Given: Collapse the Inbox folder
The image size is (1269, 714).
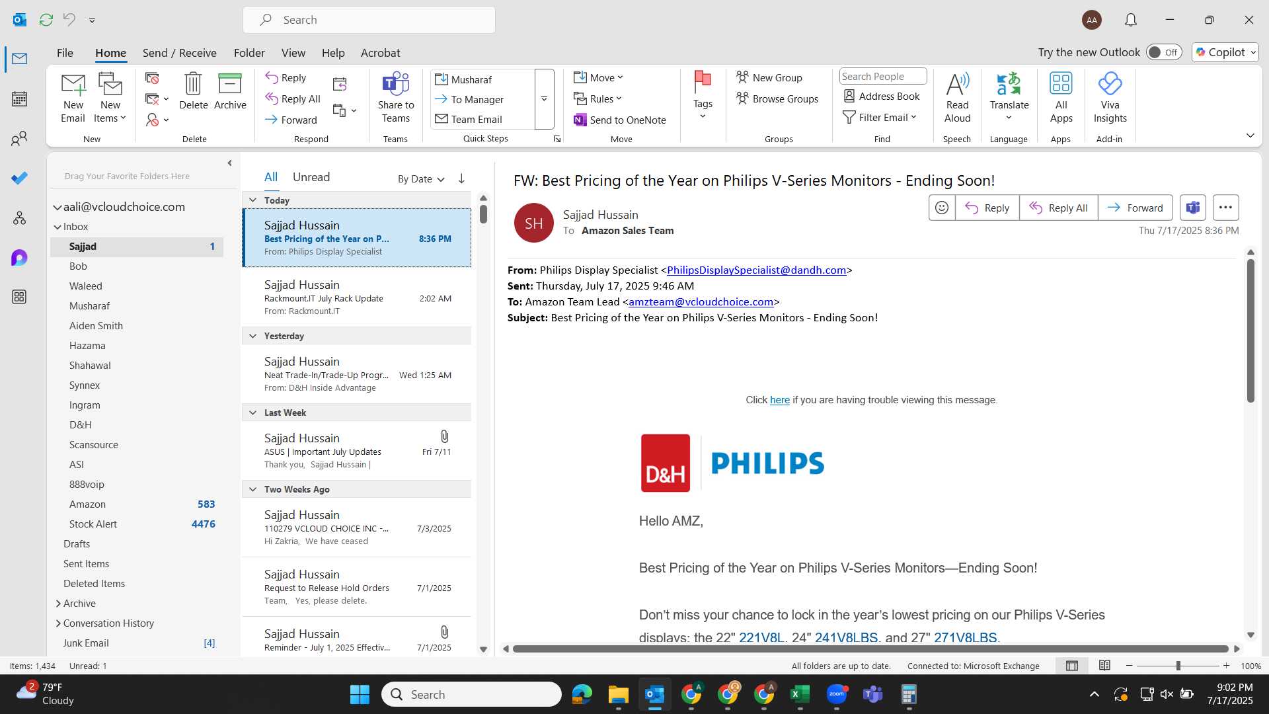Looking at the screenshot, I should coord(58,227).
